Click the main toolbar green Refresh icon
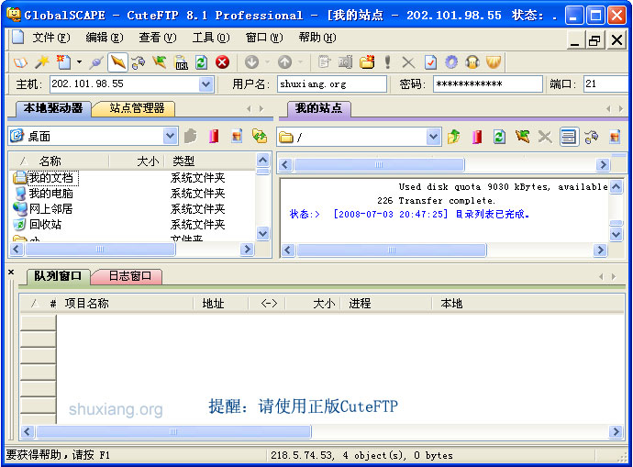The height and width of the screenshot is (467, 633). [202, 62]
